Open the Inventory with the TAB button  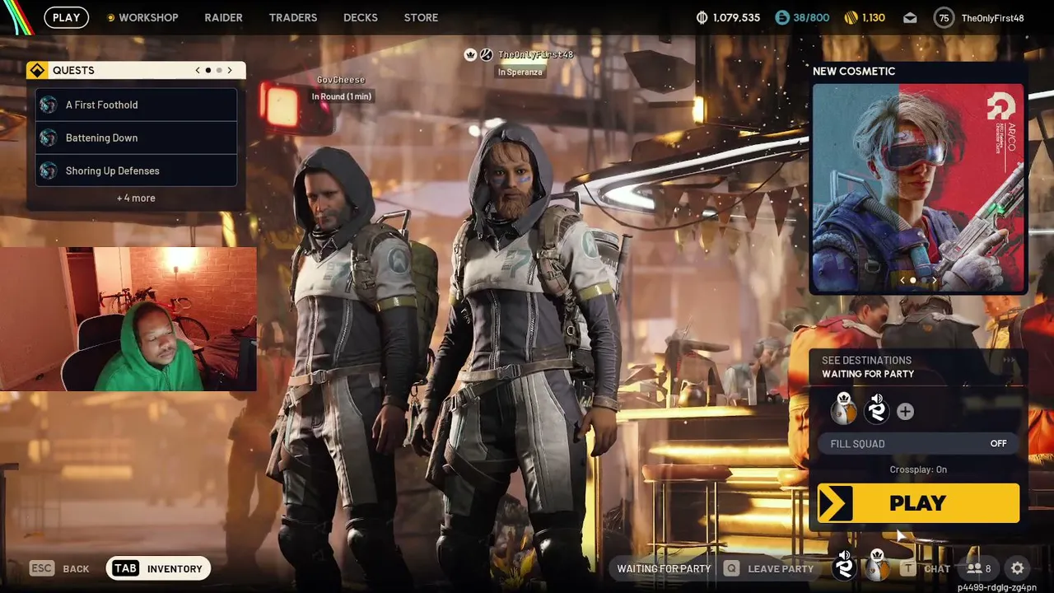click(x=158, y=568)
